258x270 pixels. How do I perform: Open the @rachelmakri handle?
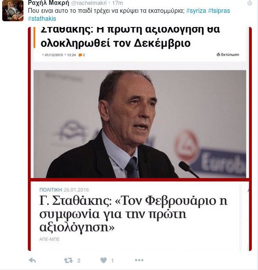89,3
